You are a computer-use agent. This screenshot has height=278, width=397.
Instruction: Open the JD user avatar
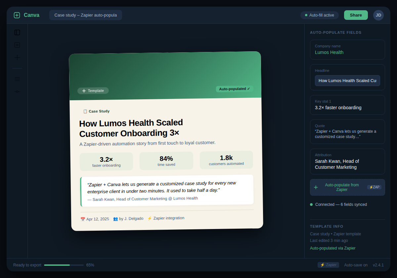(x=378, y=15)
